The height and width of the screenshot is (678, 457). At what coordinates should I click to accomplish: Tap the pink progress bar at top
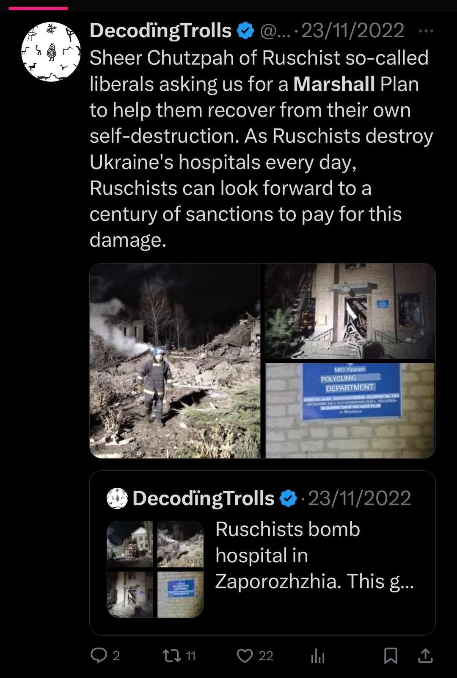(38, 8)
